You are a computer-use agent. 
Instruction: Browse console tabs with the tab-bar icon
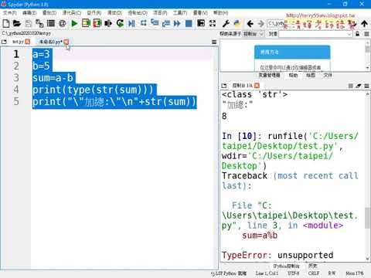(224, 86)
